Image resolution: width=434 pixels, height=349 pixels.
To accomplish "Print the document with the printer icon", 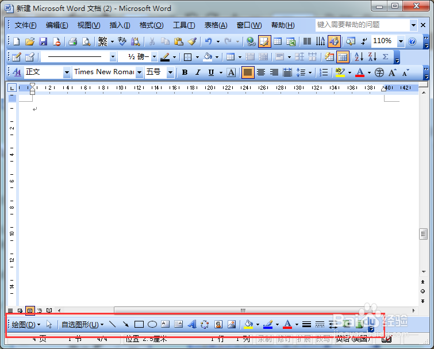I will (73, 41).
